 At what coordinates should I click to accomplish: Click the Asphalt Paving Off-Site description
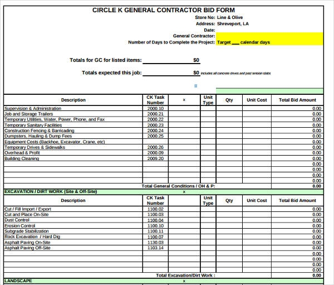(x=27, y=248)
